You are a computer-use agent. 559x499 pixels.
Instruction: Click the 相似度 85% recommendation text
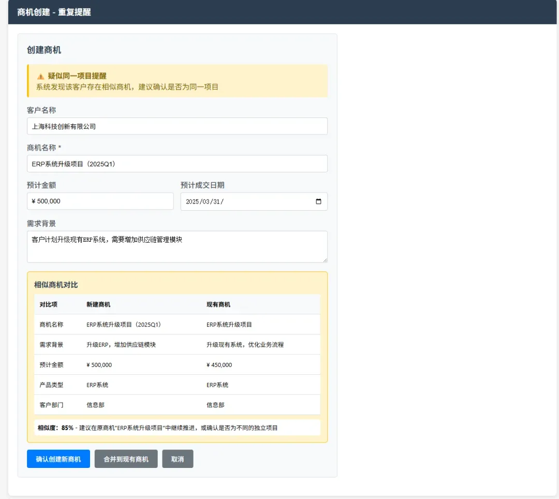(x=158, y=428)
